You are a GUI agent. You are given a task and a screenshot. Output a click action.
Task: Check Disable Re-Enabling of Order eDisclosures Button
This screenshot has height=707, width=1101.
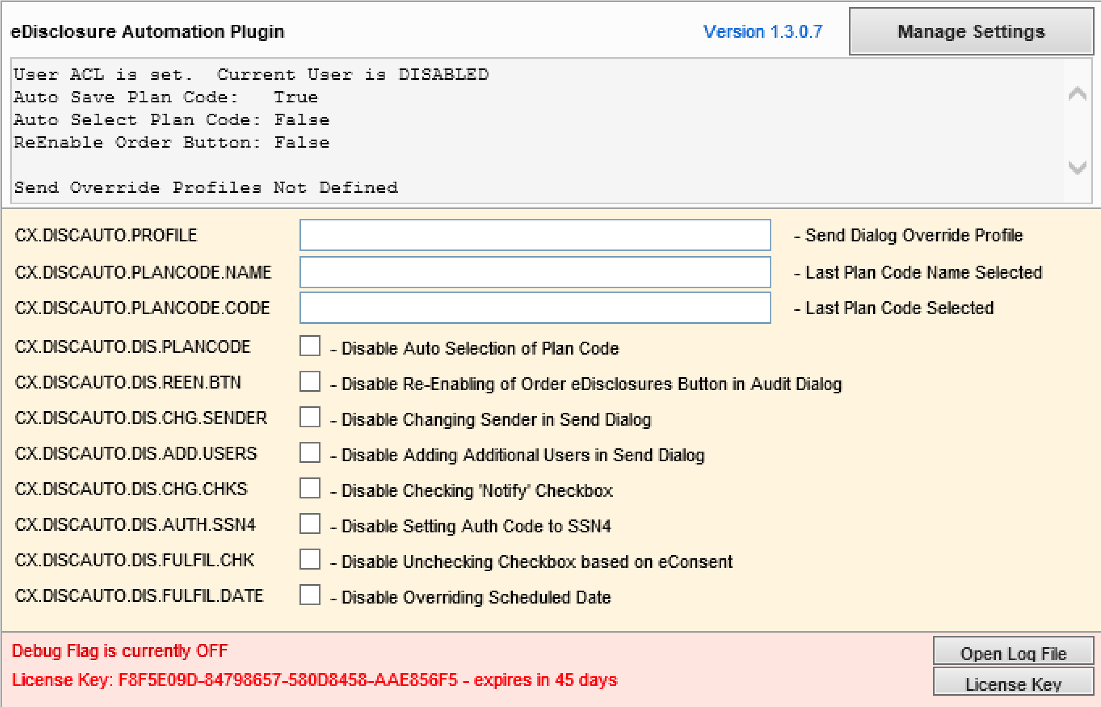(310, 382)
